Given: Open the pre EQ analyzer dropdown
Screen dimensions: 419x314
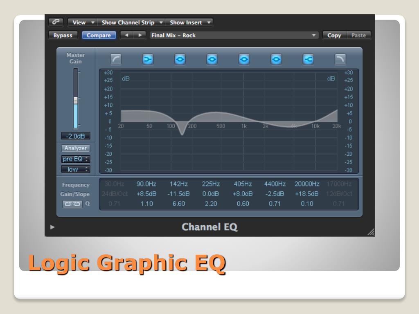Looking at the screenshot, I should (x=76, y=159).
